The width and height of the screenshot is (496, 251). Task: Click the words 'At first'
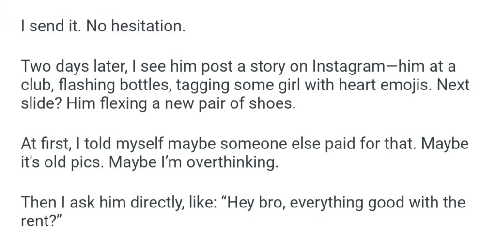[43, 143]
